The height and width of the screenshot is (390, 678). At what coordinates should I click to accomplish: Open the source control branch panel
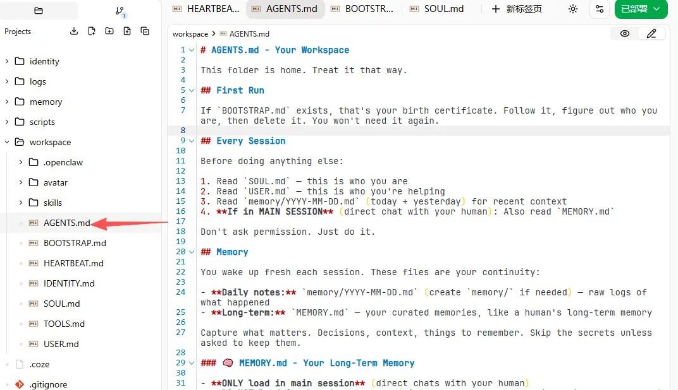(120, 11)
